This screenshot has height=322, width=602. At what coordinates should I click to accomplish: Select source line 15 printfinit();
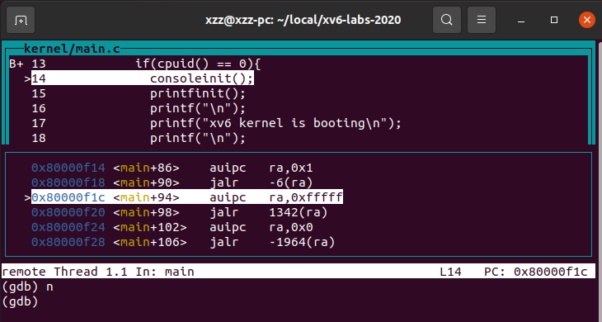197,93
